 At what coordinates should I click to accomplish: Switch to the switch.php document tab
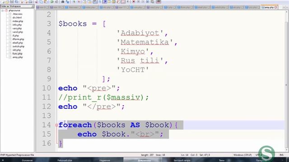[220, 7]
